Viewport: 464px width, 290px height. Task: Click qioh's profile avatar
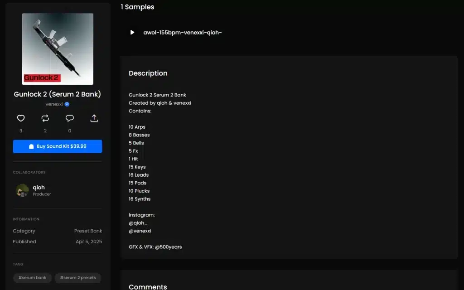[22, 190]
